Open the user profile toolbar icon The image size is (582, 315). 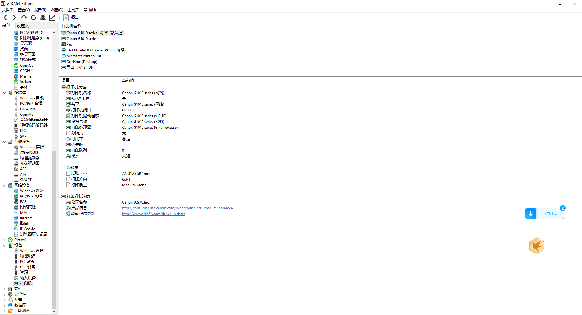[x=43, y=18]
